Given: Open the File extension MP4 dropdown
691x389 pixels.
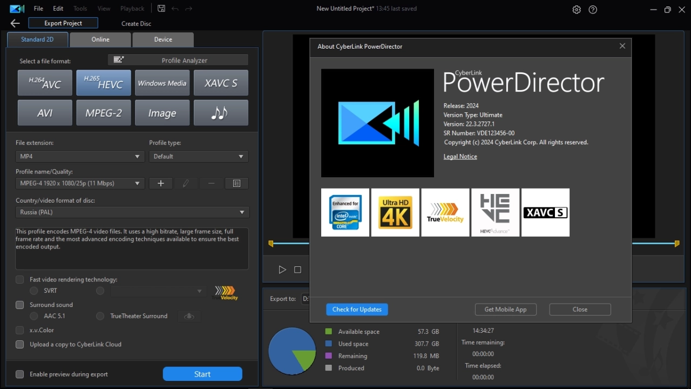Looking at the screenshot, I should pyautogui.click(x=80, y=156).
